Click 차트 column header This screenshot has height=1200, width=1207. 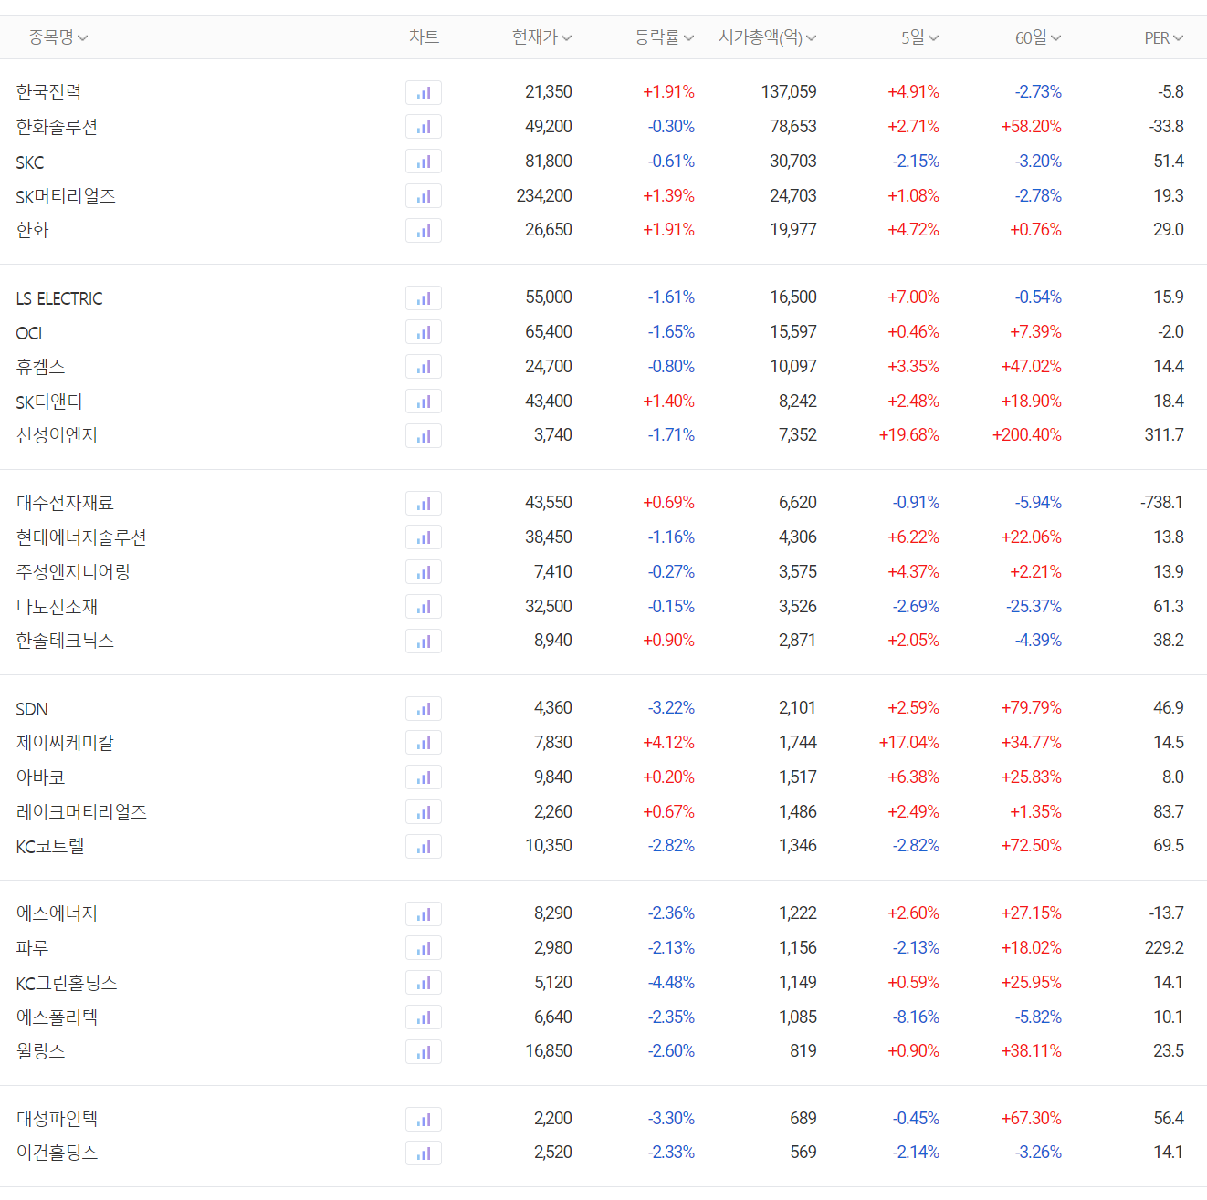click(x=424, y=37)
